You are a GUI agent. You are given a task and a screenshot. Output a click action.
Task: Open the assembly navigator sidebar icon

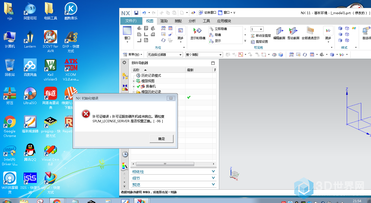tap(125, 76)
